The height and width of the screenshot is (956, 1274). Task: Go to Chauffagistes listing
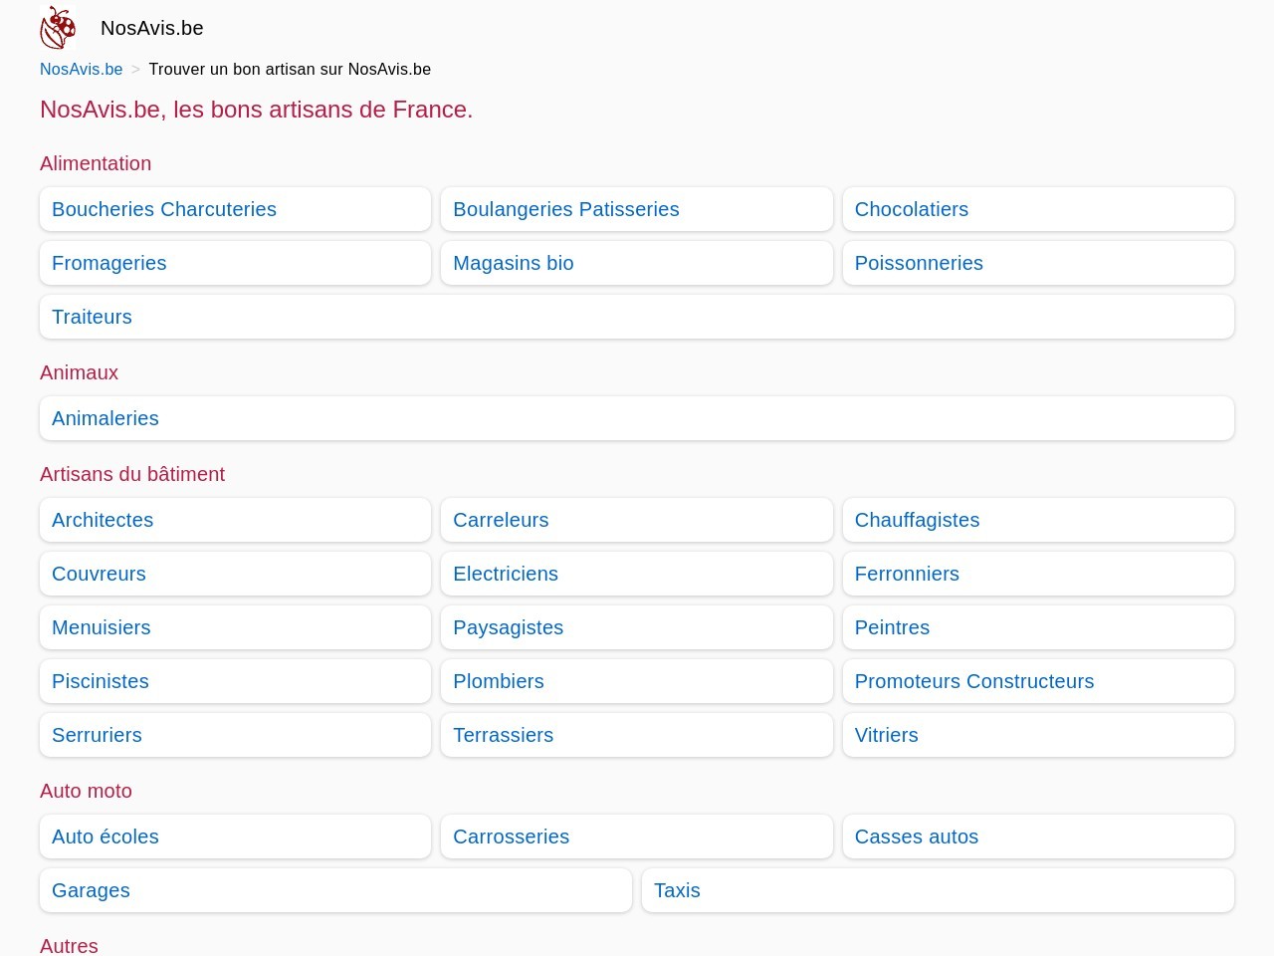click(x=1038, y=520)
